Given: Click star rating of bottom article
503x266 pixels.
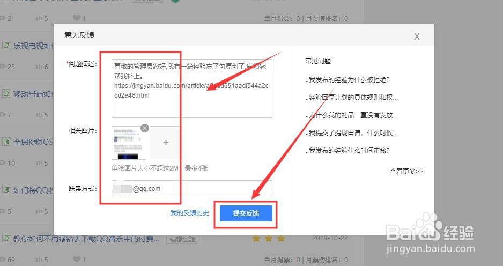Looking at the screenshot, I should click(x=269, y=239).
